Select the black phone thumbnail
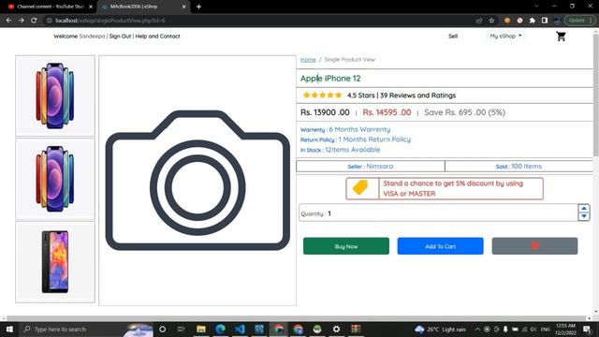Viewport: 599px width, 337px height. (x=55, y=262)
